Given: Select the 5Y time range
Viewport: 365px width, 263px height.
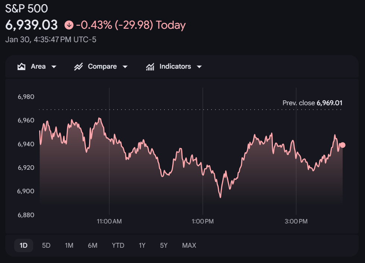Looking at the screenshot, I should (164, 245).
